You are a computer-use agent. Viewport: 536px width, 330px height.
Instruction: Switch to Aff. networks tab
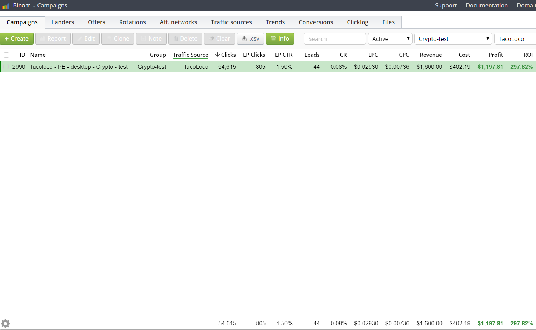coord(178,22)
